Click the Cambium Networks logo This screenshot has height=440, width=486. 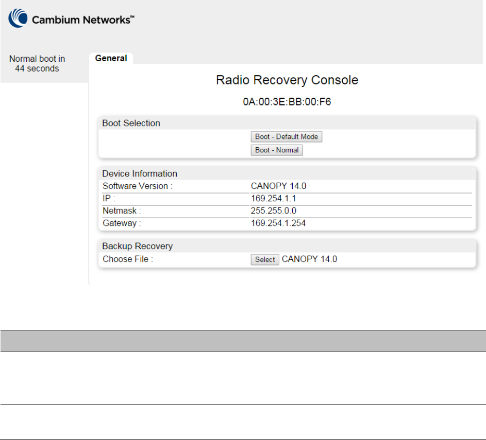(71, 19)
